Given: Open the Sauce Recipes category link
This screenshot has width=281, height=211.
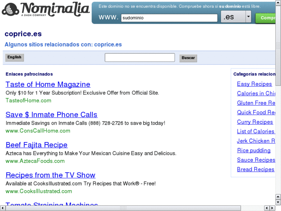Looking at the screenshot, I should pyautogui.click(x=256, y=160).
